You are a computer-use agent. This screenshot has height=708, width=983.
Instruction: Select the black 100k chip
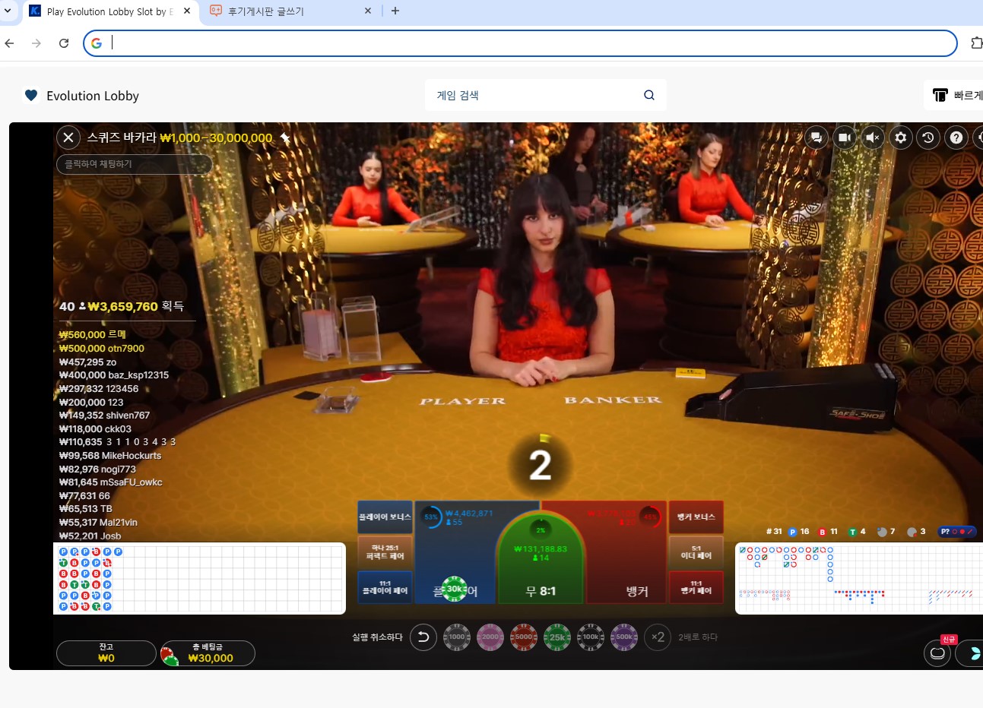[591, 637]
